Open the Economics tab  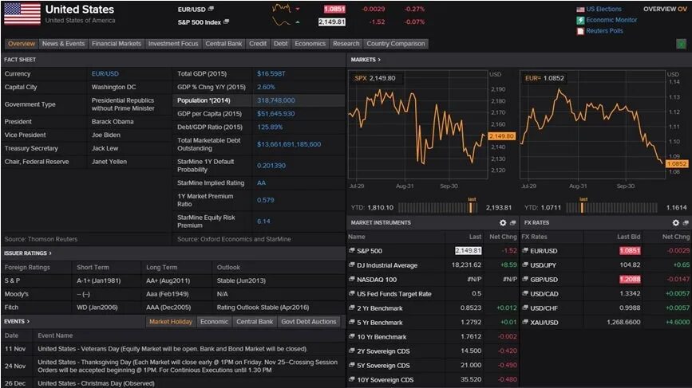(x=310, y=44)
